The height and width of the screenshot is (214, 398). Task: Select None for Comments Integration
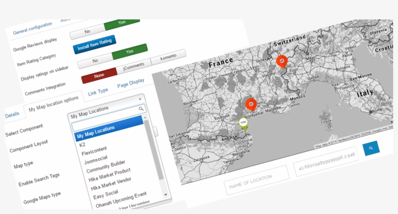[99, 76]
